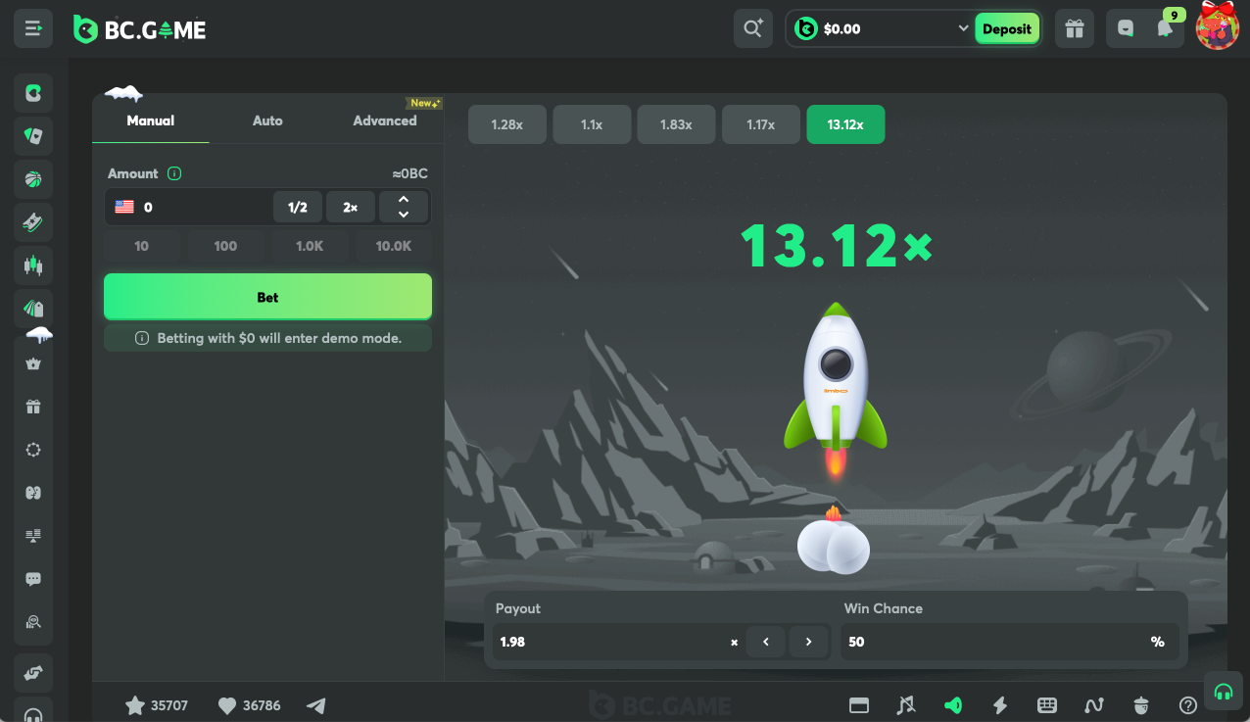Open 1.17x history result
The height and width of the screenshot is (722, 1250).
(x=761, y=124)
